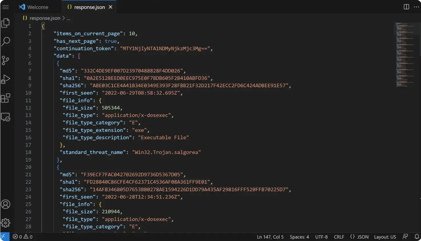
Task: Open the Explorer view
Action: click(5, 23)
